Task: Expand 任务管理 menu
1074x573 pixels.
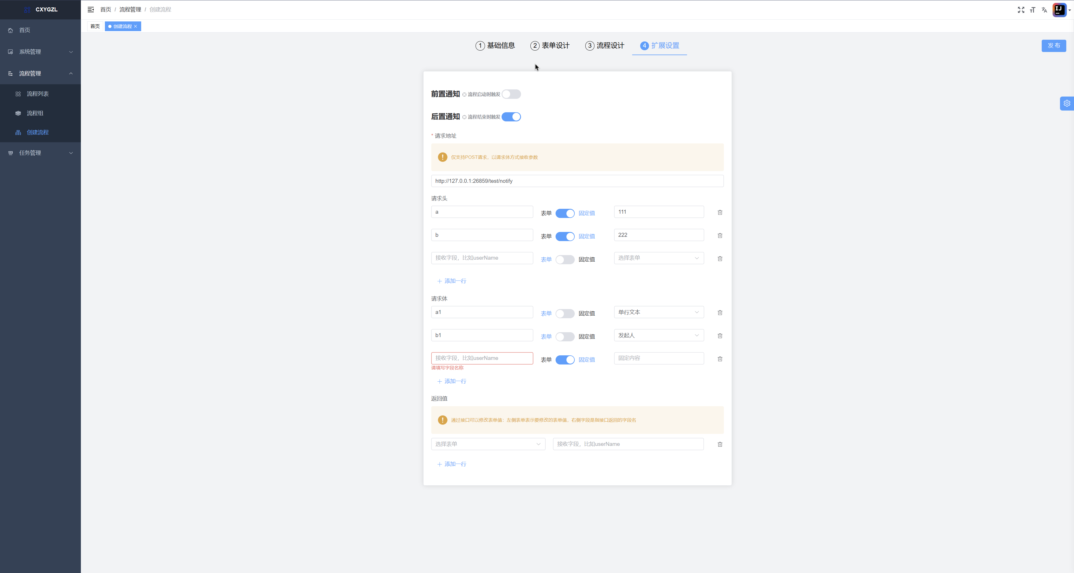Action: click(41, 153)
